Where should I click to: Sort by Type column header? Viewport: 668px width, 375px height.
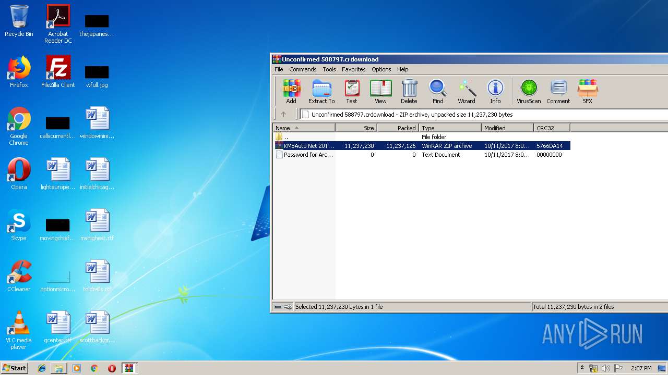[x=450, y=128]
